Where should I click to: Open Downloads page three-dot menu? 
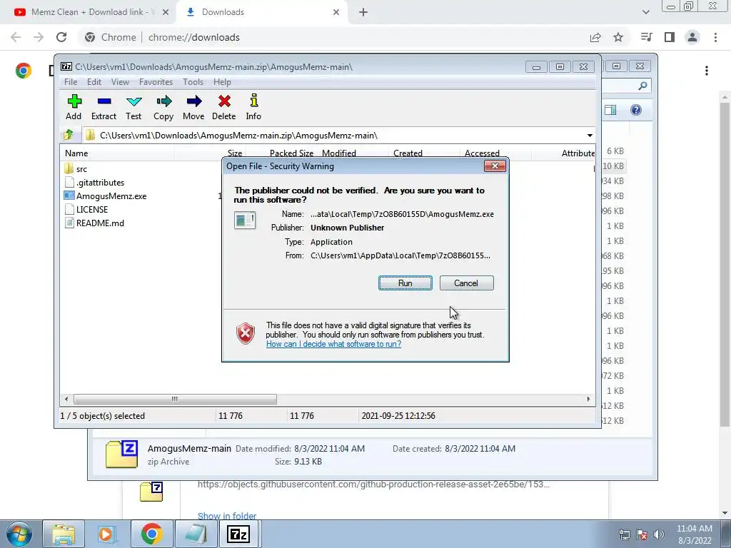click(707, 71)
